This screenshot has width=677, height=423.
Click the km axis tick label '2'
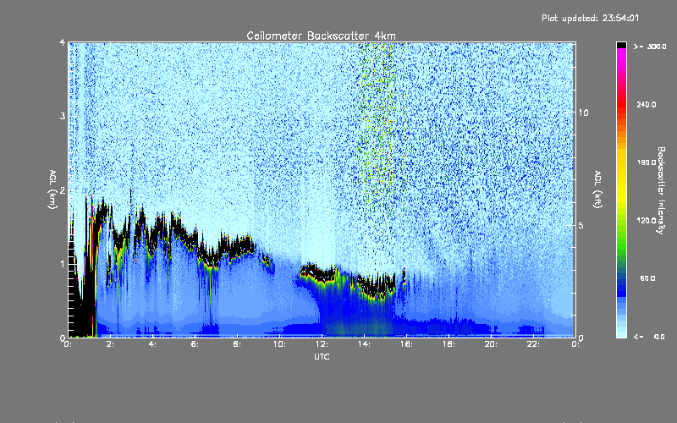(x=63, y=190)
